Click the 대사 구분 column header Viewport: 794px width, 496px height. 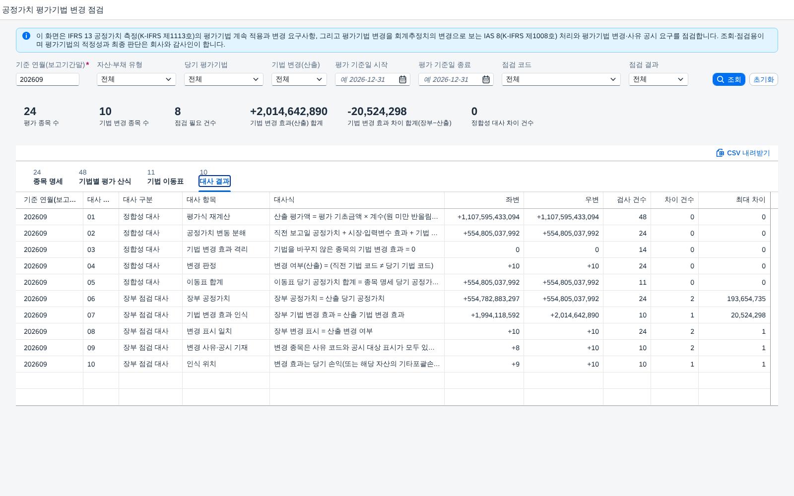[x=150, y=200]
